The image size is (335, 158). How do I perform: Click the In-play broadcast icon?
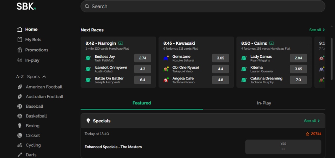point(20,60)
